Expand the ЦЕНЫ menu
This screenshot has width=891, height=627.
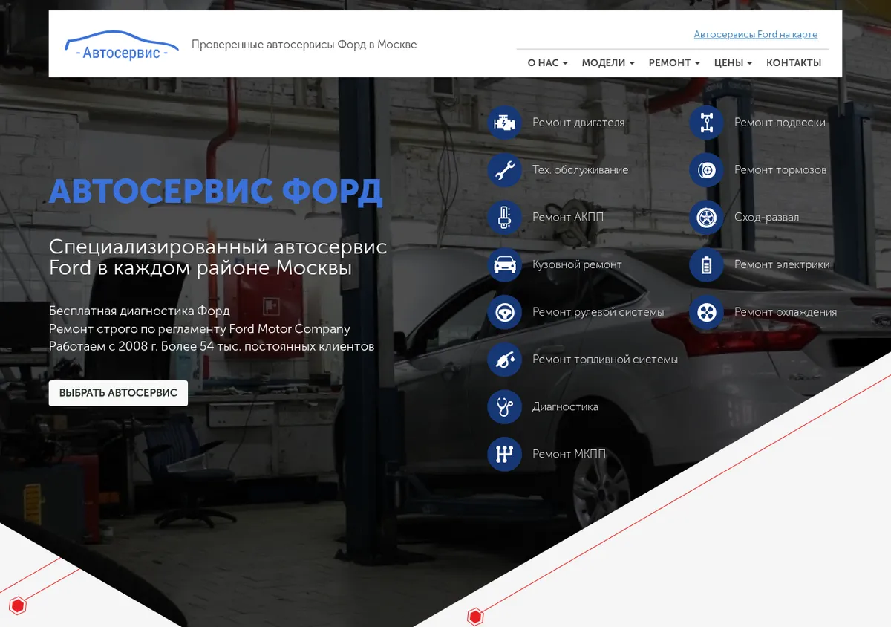point(733,63)
